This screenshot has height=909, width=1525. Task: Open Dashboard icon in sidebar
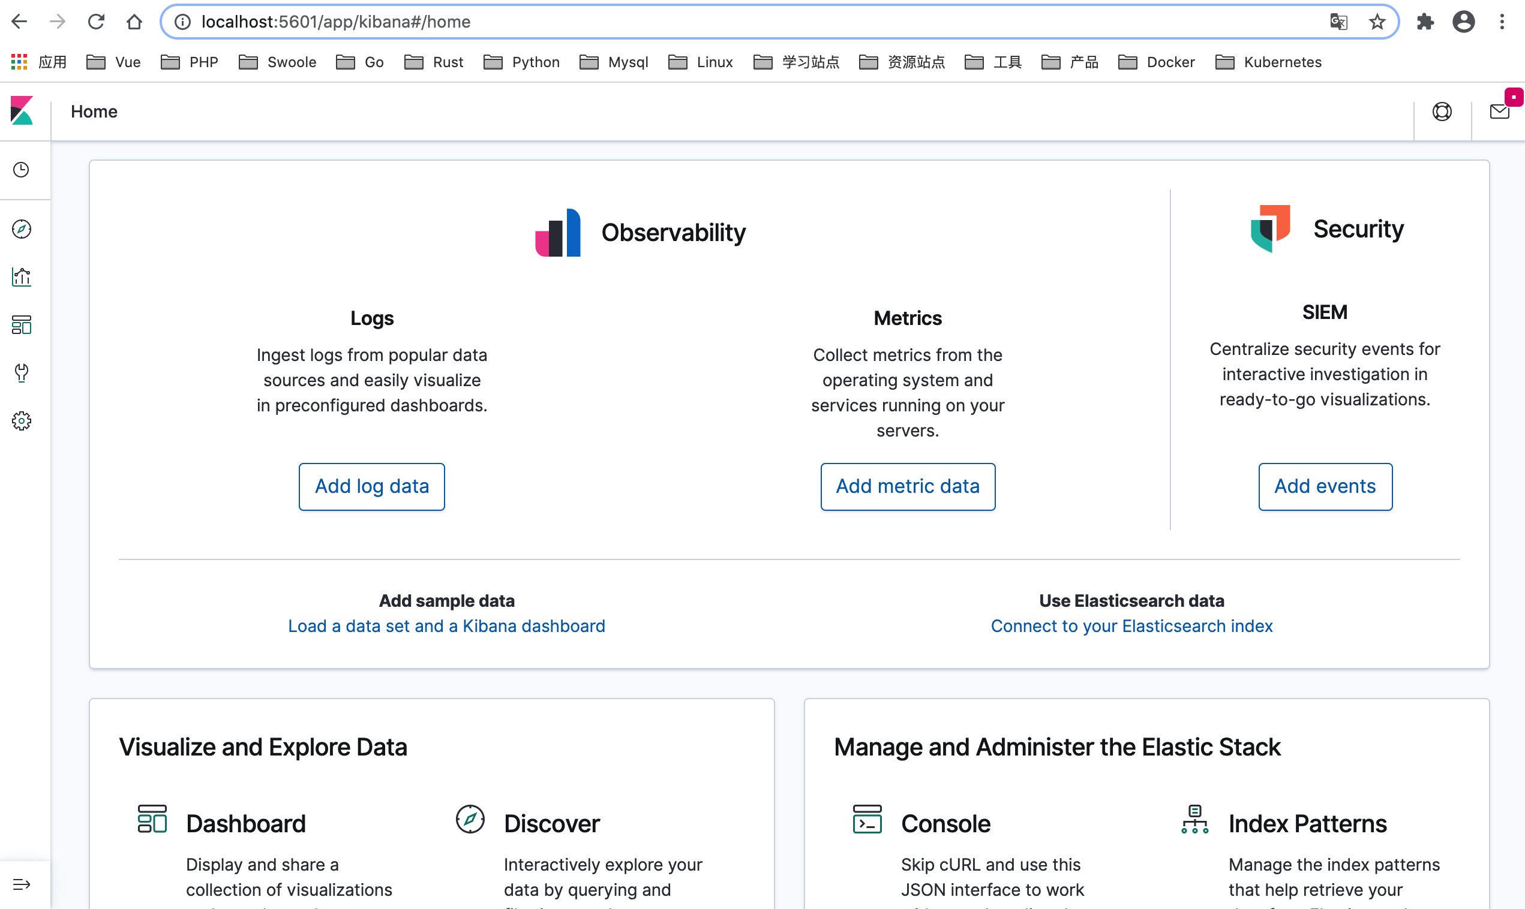(22, 324)
